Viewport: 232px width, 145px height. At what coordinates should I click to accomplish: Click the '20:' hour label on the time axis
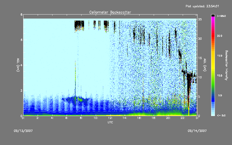click(168, 118)
